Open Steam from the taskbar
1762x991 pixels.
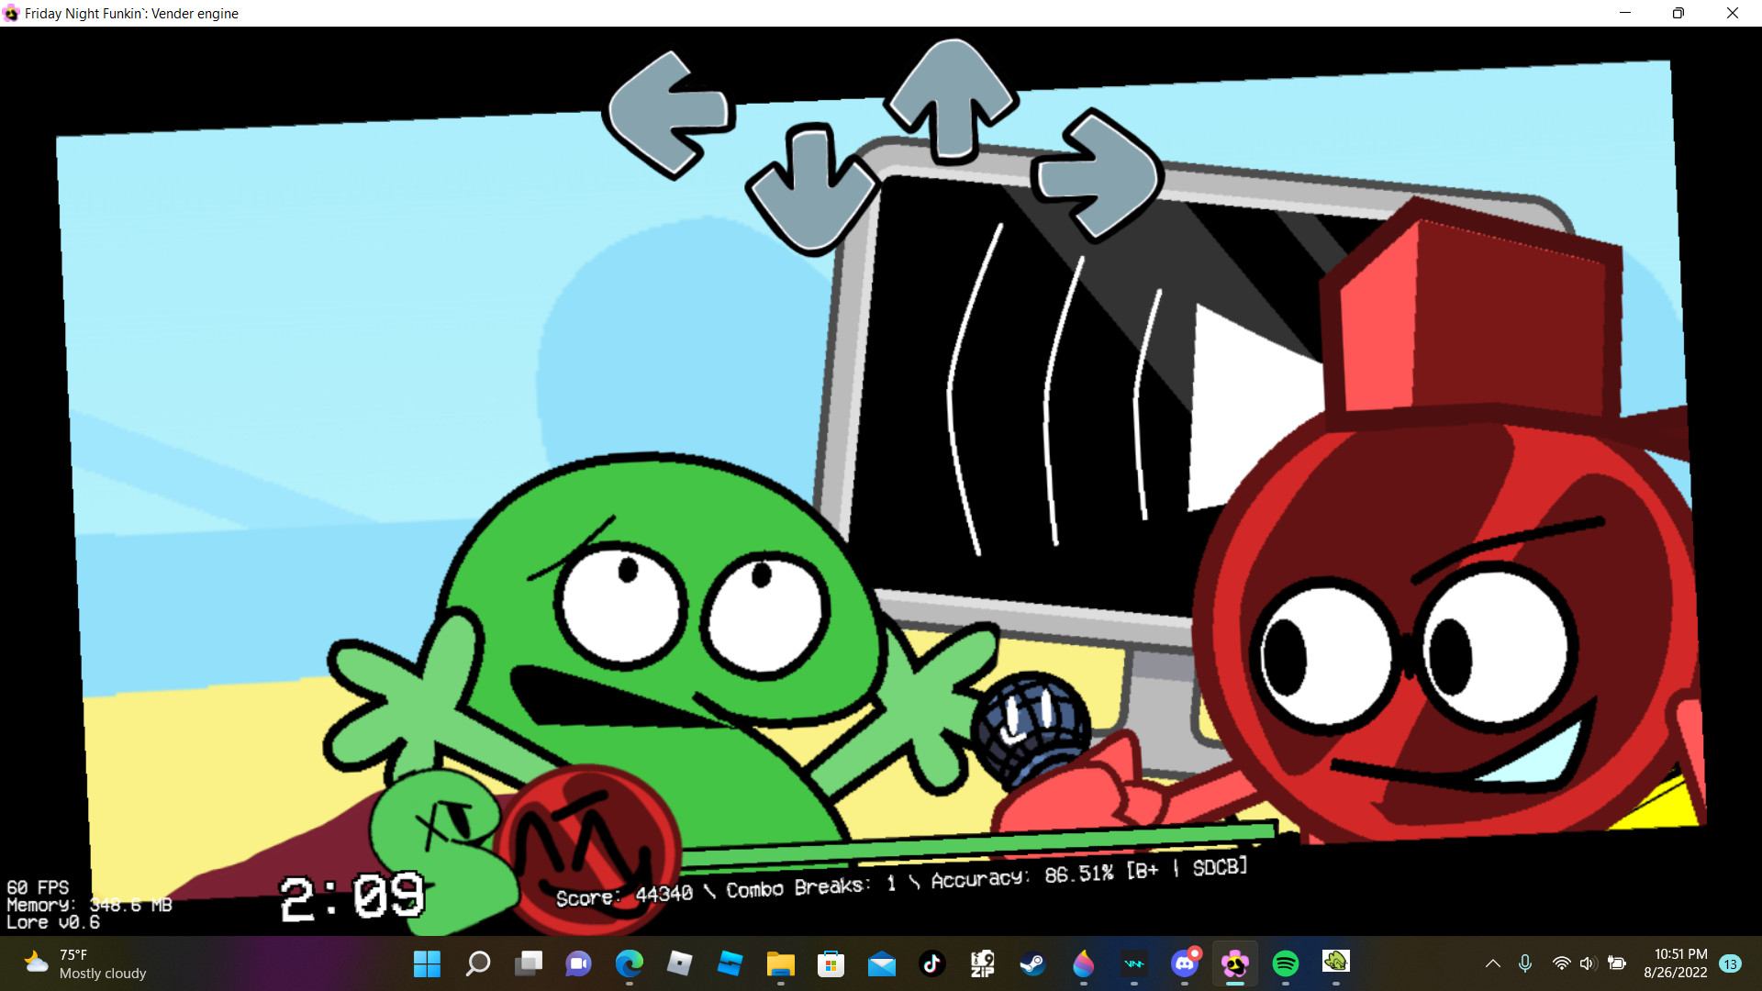point(1032,963)
